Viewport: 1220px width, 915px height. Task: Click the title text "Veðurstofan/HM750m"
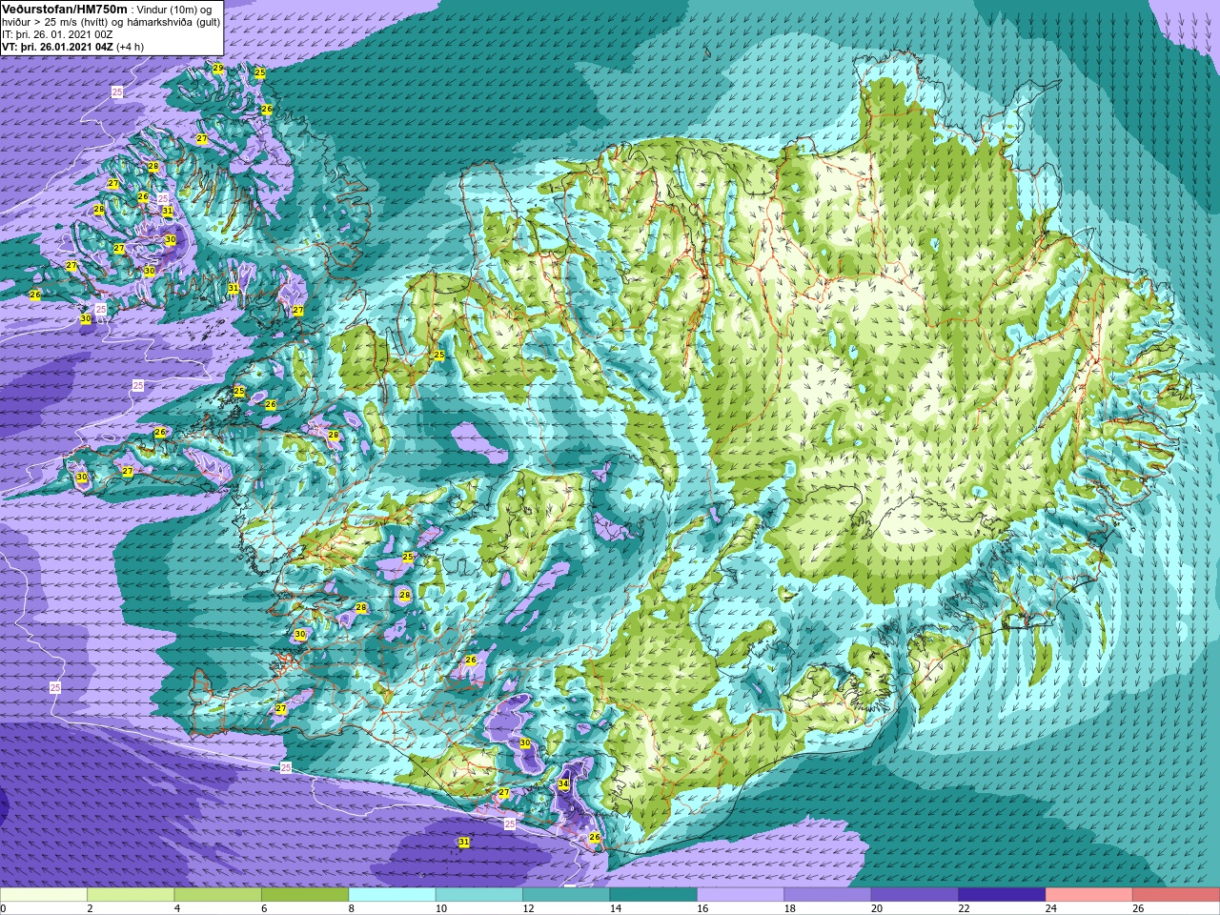tap(64, 9)
